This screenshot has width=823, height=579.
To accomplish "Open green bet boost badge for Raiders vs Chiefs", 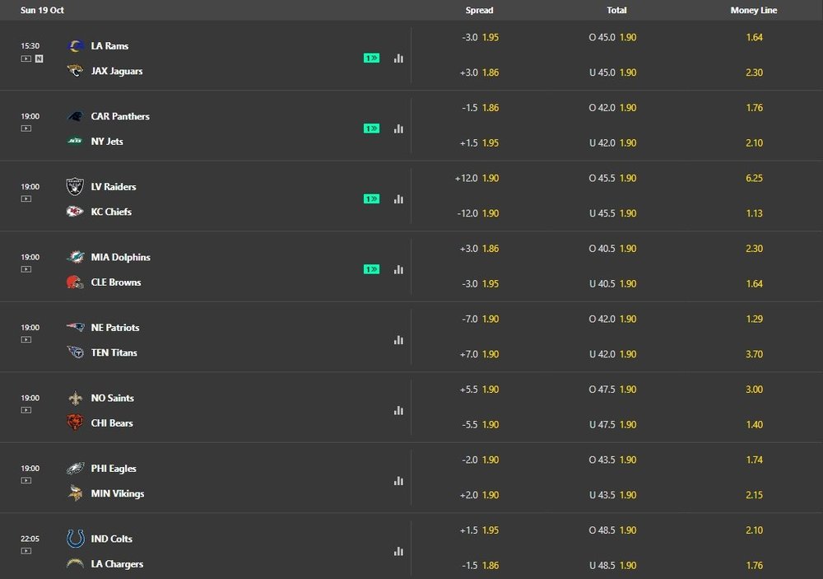I will tap(371, 199).
